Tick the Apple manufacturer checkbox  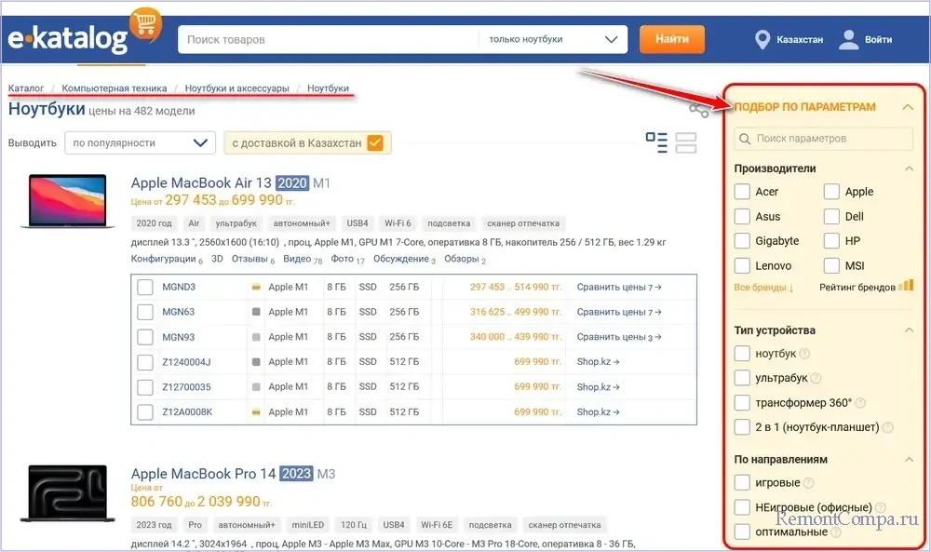pos(831,192)
